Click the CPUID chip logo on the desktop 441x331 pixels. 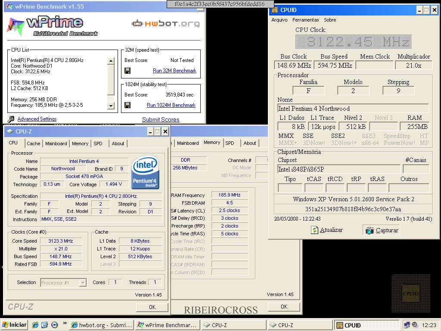[410, 294]
